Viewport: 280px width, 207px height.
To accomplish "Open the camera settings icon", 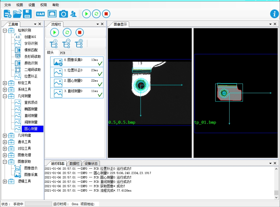I will tap(63, 14).
